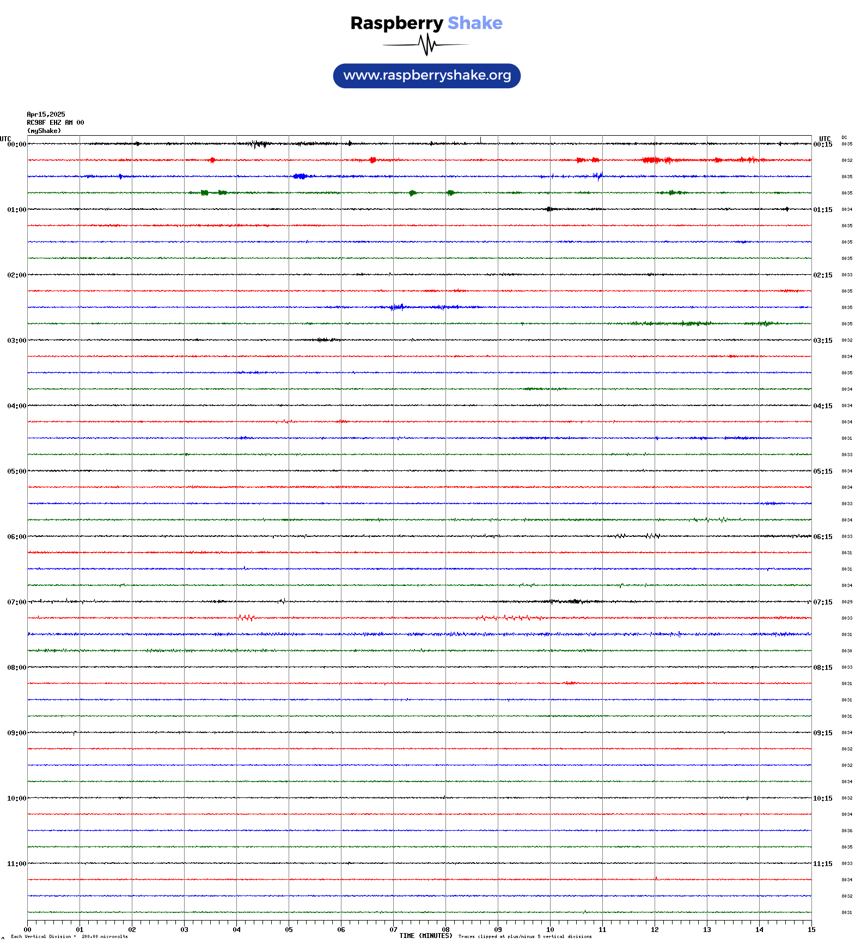Click the 05:00 left time label
Screen dimensions: 855x944
(x=16, y=471)
